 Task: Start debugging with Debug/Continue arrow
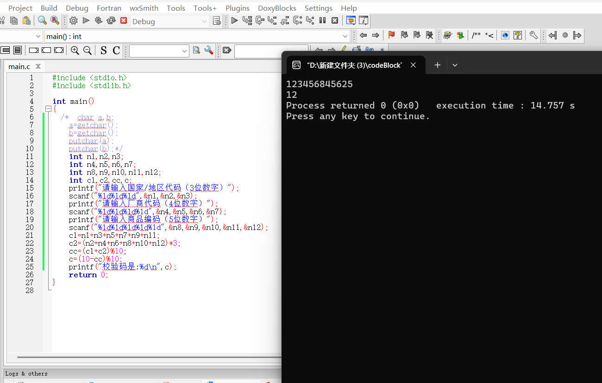(x=235, y=20)
